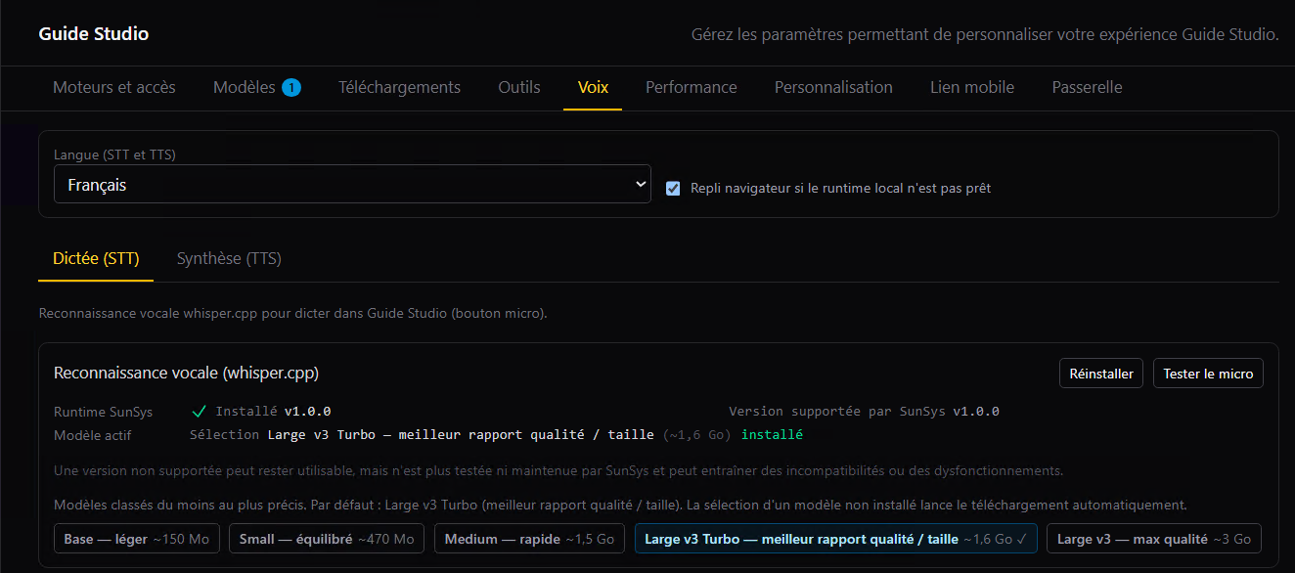Open the Lien mobile tab
The image size is (1295, 573).
point(972,87)
